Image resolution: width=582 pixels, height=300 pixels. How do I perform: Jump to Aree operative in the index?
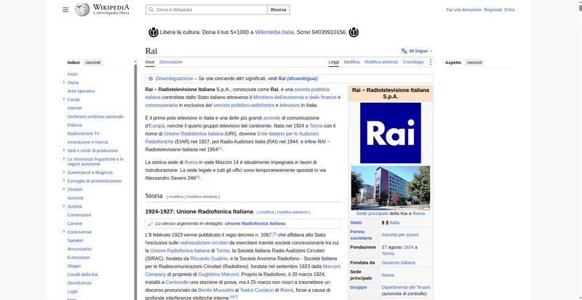click(81, 91)
